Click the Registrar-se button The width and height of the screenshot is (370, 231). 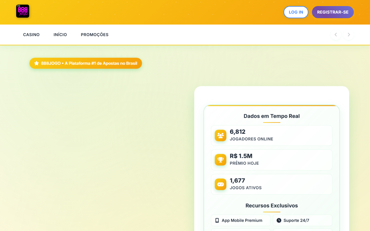[x=333, y=12]
